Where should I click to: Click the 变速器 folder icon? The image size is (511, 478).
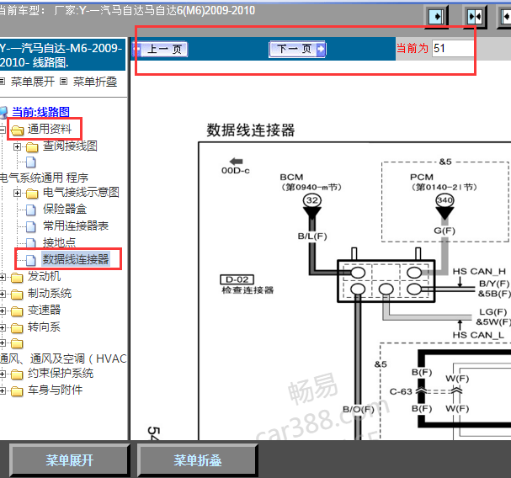17,311
